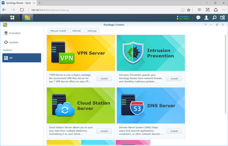Viewport: 228px width, 146px height.
Task: Open Package Center Settings button
Action: (92, 31)
